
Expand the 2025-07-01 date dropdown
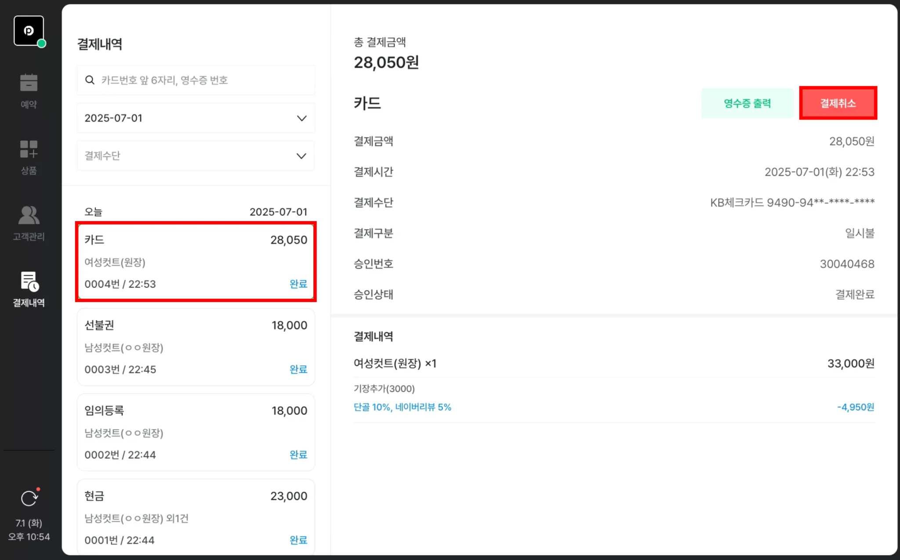195,118
